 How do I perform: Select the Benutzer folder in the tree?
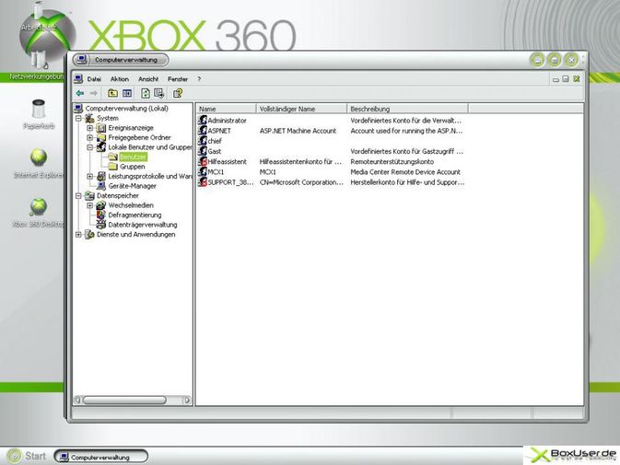[x=133, y=157]
